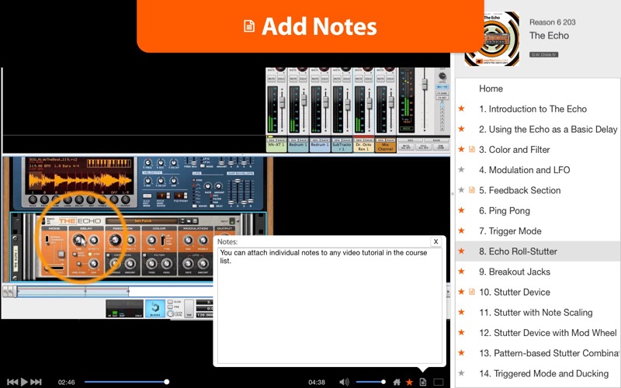The image size is (621, 388).
Task: Open lesson 7. Trigger Mode
Action: (510, 231)
